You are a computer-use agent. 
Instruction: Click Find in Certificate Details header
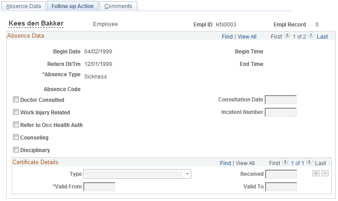tap(225, 163)
